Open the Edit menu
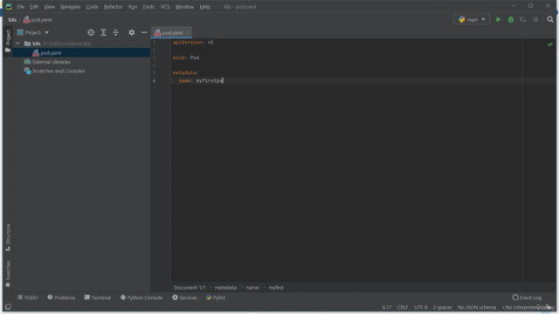Viewport: 559px width, 314px height. point(34,7)
